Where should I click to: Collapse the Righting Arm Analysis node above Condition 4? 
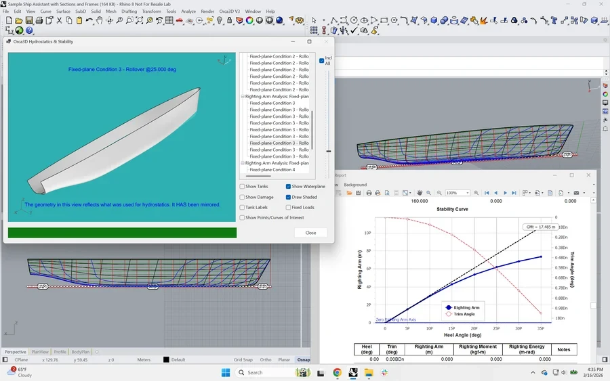pos(243,163)
